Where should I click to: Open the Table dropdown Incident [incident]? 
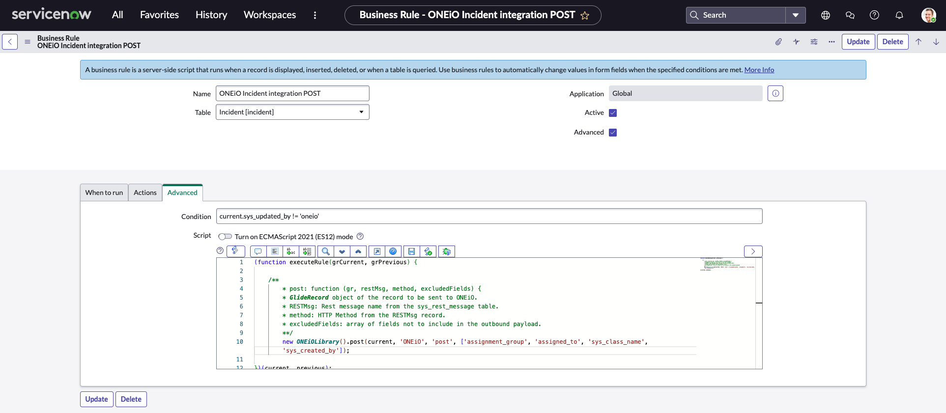coord(292,112)
